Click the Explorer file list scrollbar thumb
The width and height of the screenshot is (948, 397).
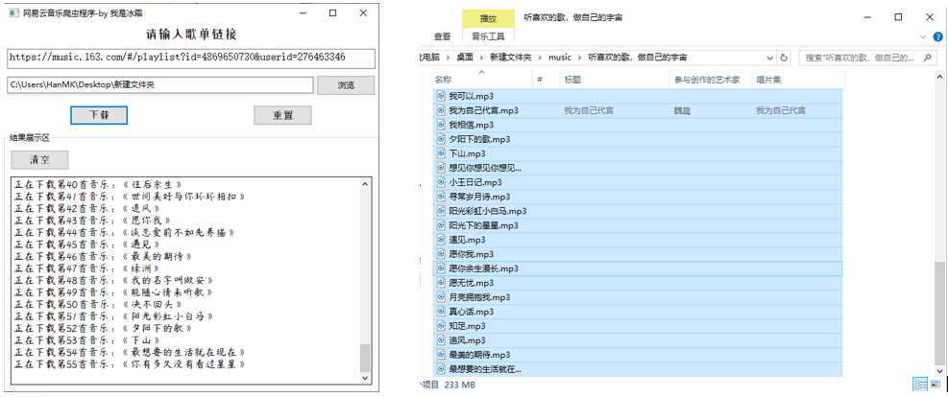point(939,313)
